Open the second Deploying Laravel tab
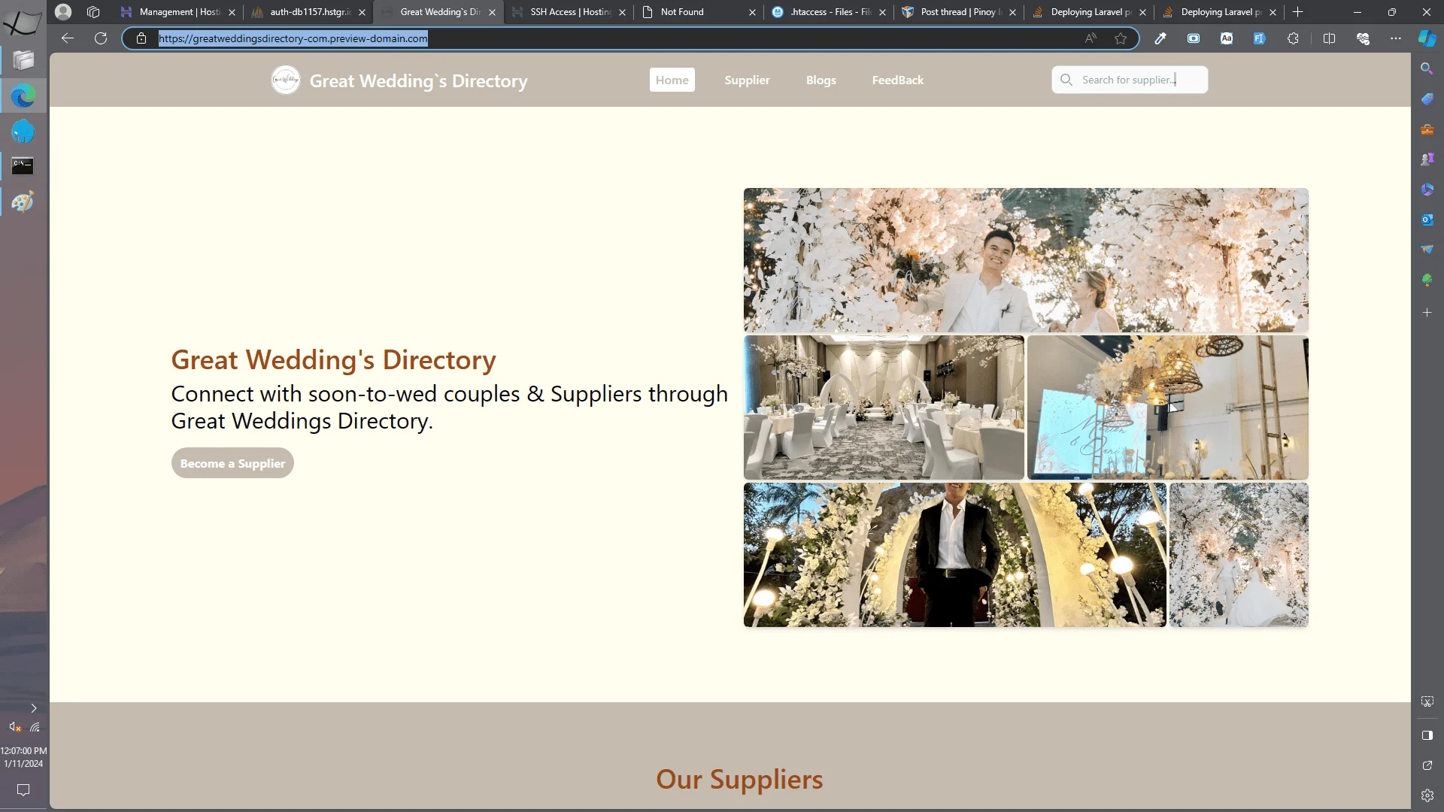The width and height of the screenshot is (1444, 812). coord(1220,12)
